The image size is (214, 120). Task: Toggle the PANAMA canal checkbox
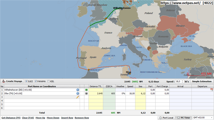point(36,81)
